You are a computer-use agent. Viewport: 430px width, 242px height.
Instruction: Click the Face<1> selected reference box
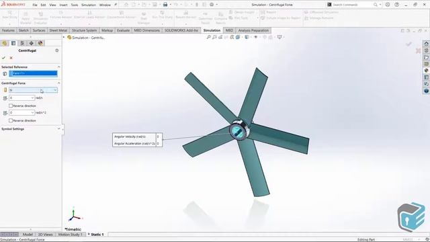[33, 73]
